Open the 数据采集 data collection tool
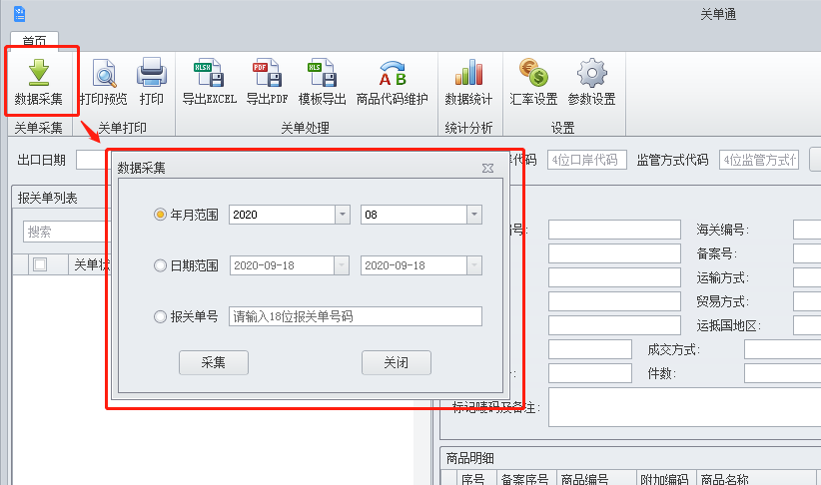 coord(39,82)
